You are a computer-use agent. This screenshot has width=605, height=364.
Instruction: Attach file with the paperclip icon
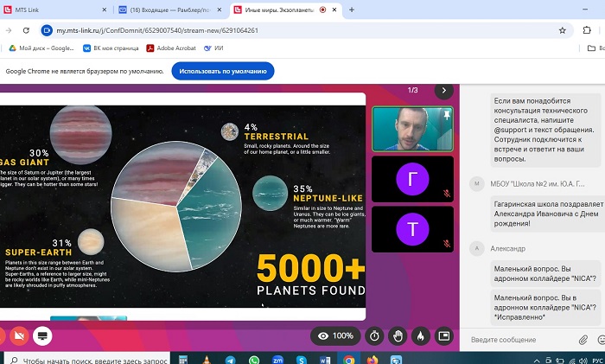(x=583, y=340)
